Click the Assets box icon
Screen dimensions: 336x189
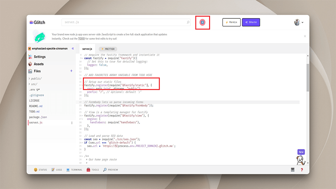tap(30, 64)
